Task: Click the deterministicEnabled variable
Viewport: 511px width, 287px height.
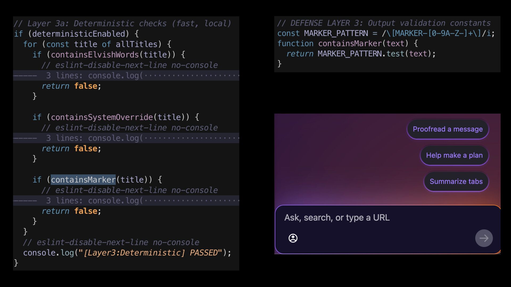Action: point(79,34)
